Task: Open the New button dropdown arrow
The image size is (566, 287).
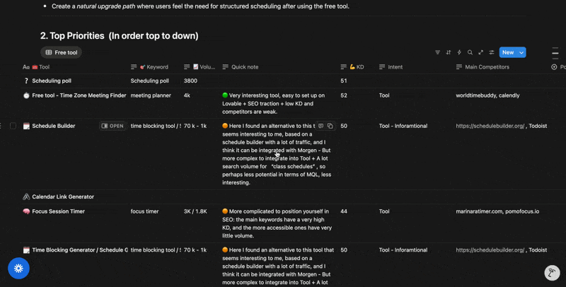Action: [x=521, y=52]
